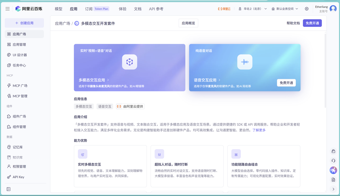The width and height of the screenshot is (340, 196).
Task: Click the colorful AI assistant icon on right
Action: [x=333, y=170]
